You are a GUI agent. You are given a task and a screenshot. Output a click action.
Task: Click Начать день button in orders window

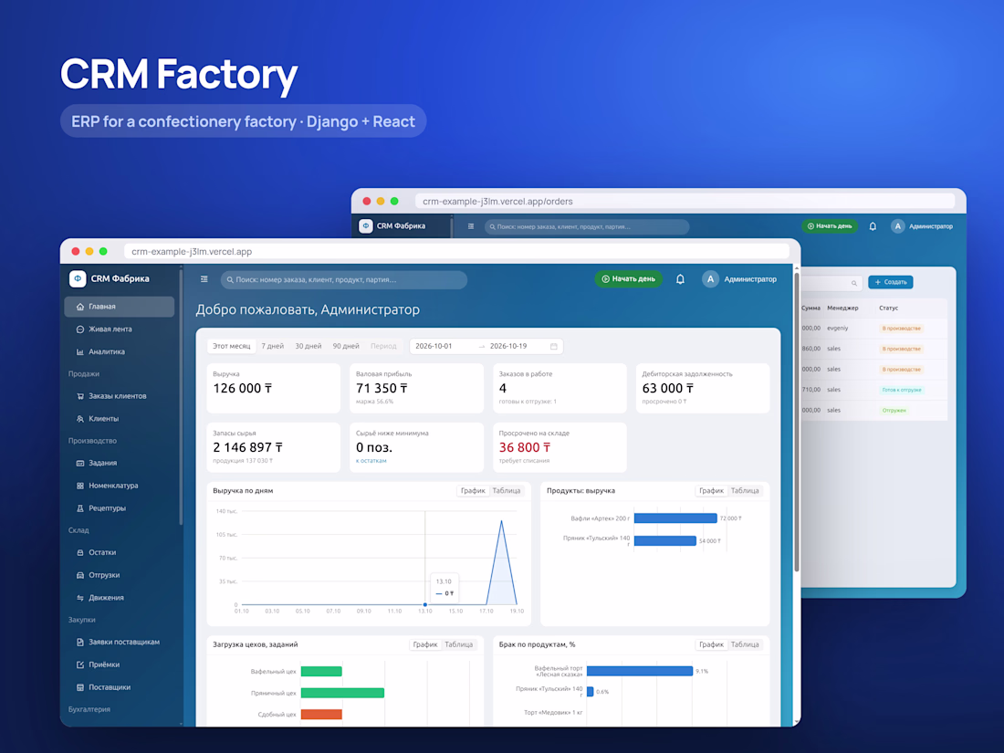click(x=829, y=226)
